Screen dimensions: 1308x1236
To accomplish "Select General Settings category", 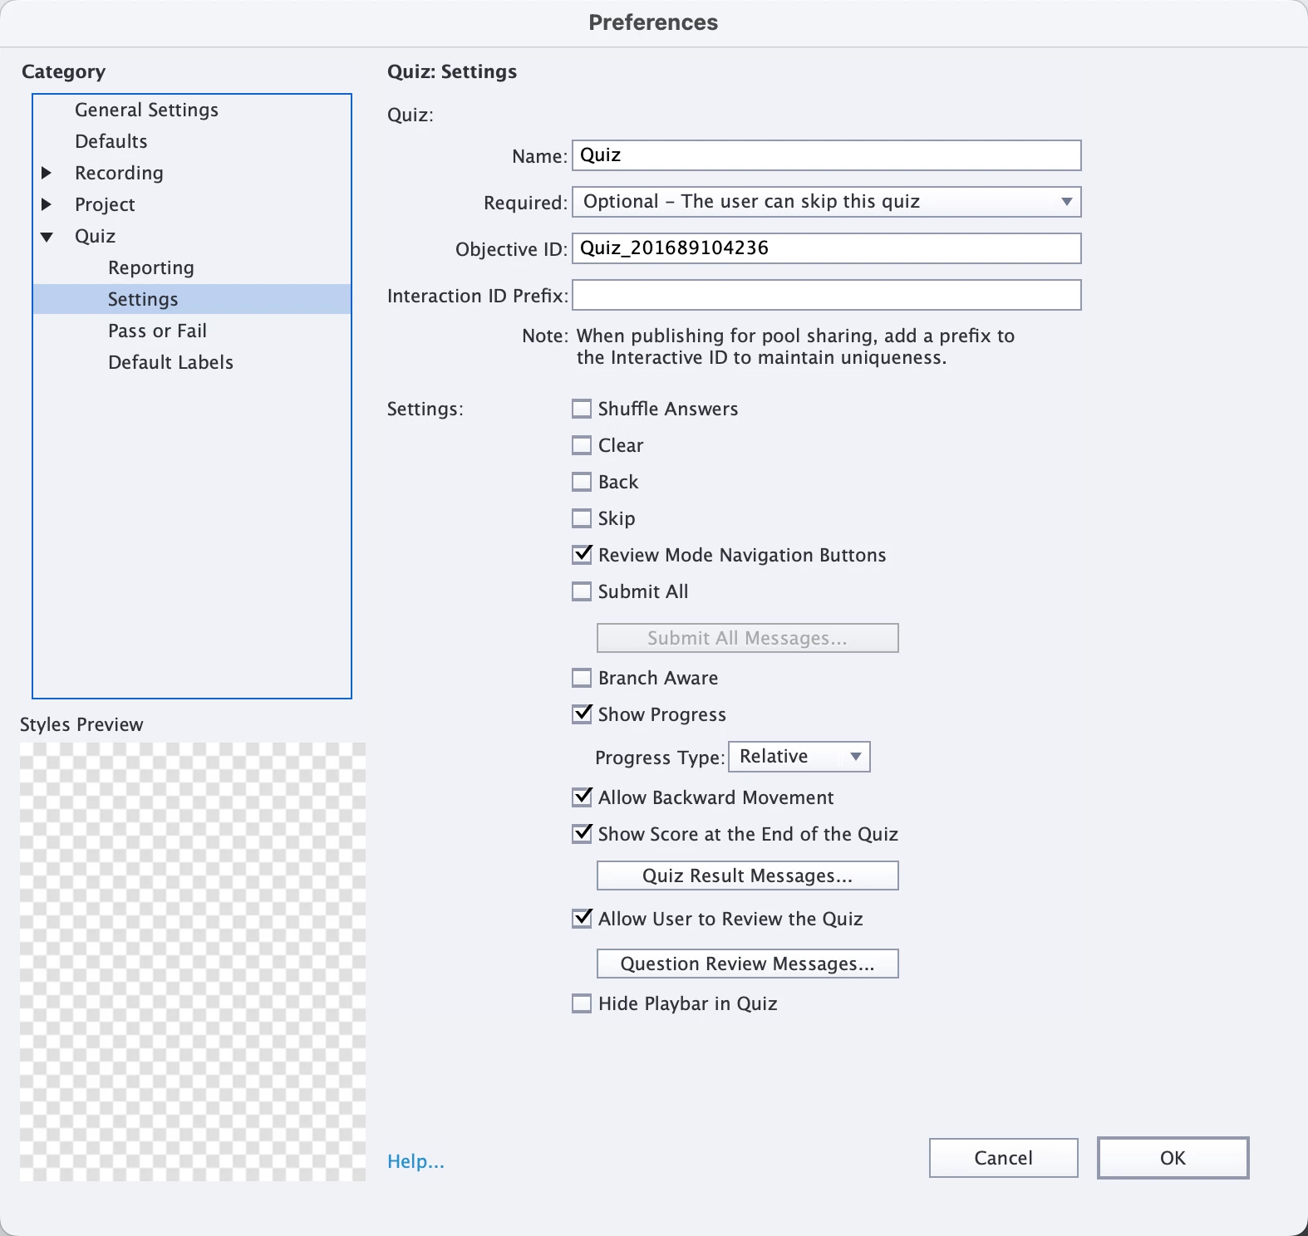I will 146,110.
